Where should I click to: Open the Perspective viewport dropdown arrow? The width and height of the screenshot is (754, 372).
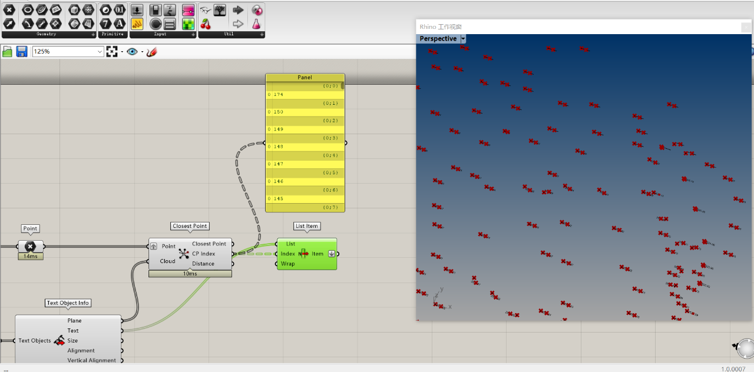pos(463,39)
